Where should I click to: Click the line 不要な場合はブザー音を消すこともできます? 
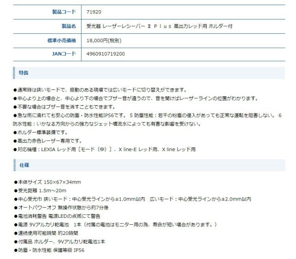tap(64, 107)
